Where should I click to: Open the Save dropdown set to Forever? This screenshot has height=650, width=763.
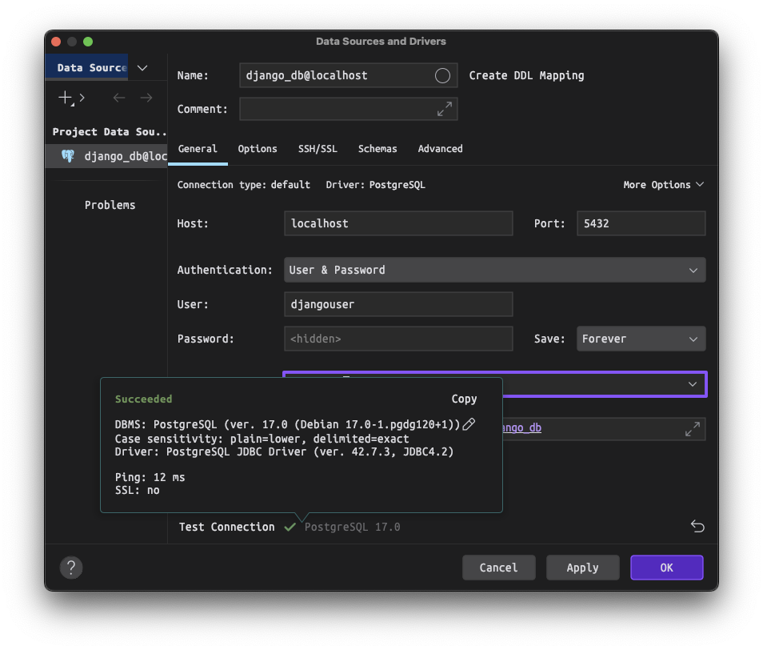[x=640, y=339]
